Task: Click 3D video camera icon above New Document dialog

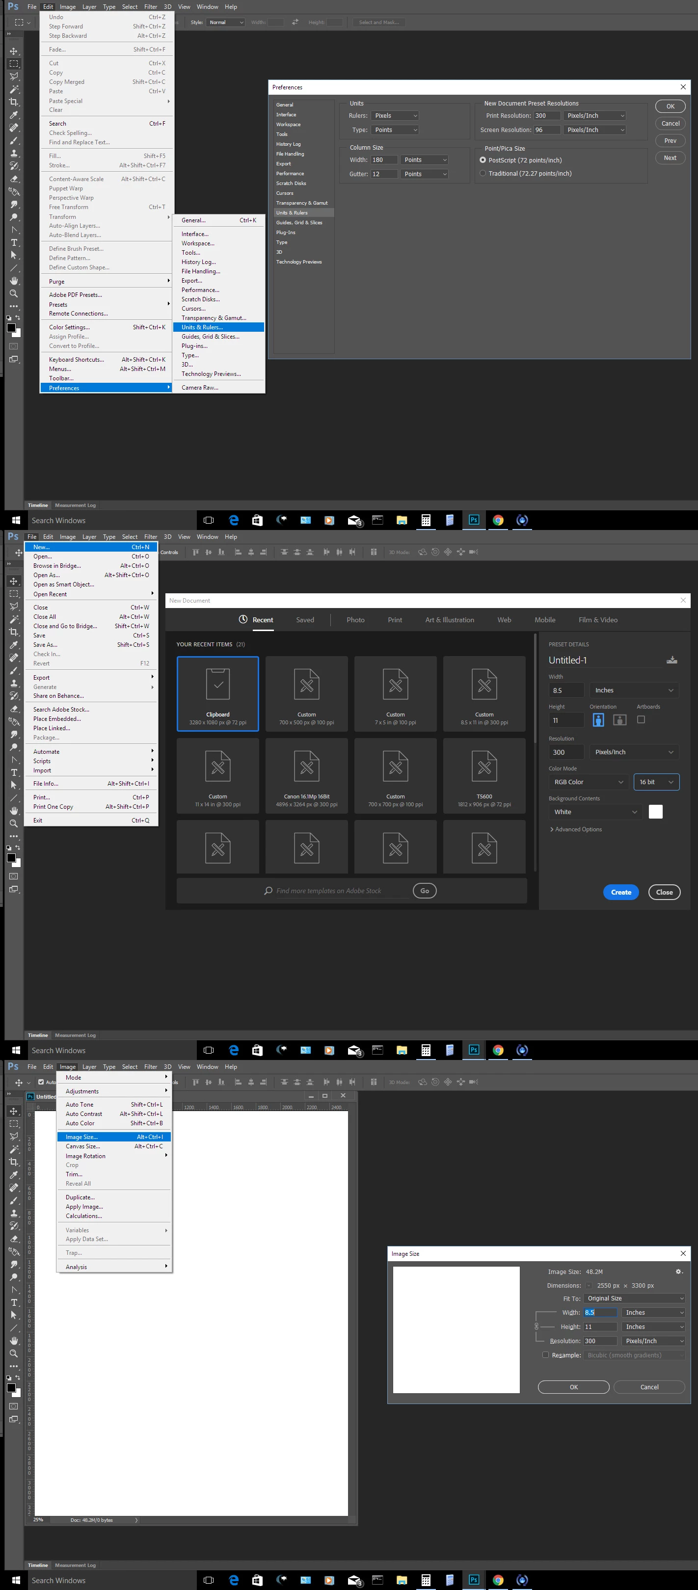Action: click(x=473, y=552)
